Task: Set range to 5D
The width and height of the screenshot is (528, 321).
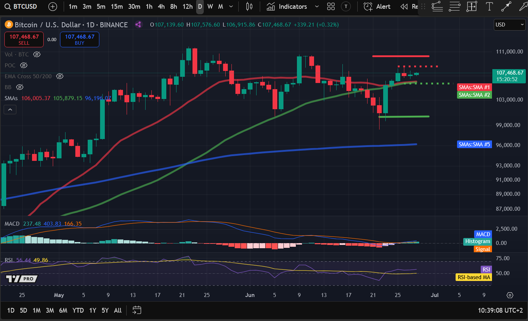Action: (x=23, y=310)
